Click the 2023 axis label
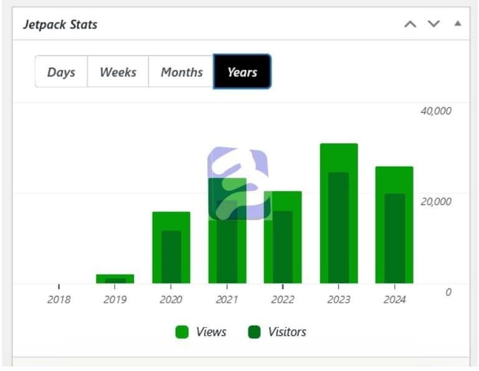This screenshot has height=371, width=479. (x=339, y=300)
